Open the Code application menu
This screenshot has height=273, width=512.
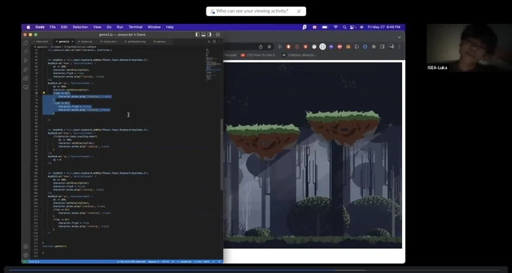coord(40,27)
